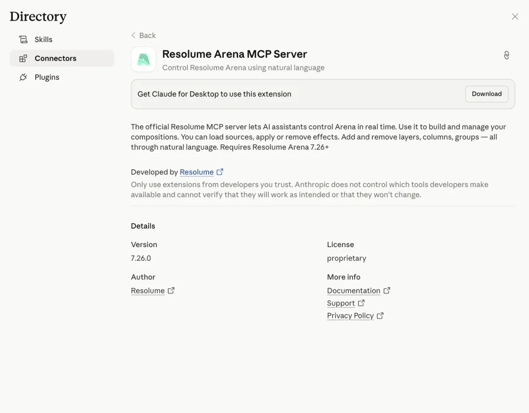The image size is (529, 413).
Task: Go back using the left chevron arrow
Action: [134, 35]
